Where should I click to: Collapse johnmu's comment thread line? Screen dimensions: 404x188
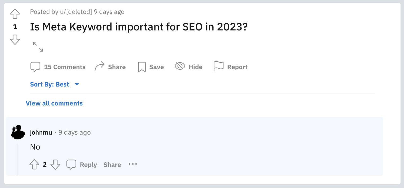(17, 159)
